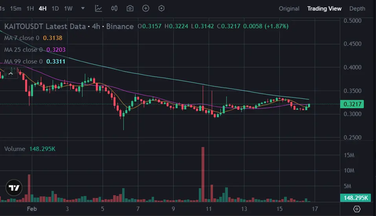Click the 15M volume axis label

(x=349, y=155)
